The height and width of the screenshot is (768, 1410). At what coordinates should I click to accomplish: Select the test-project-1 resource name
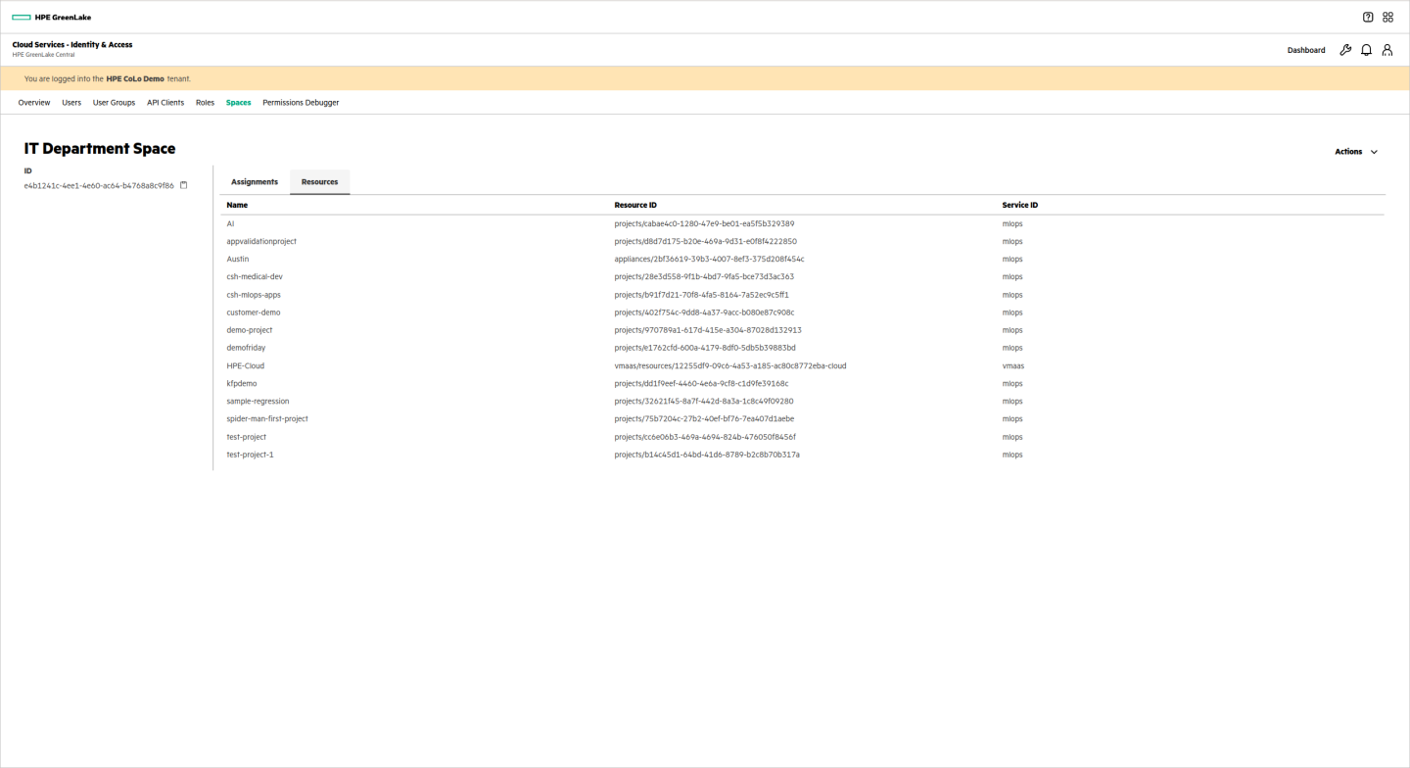250,455
